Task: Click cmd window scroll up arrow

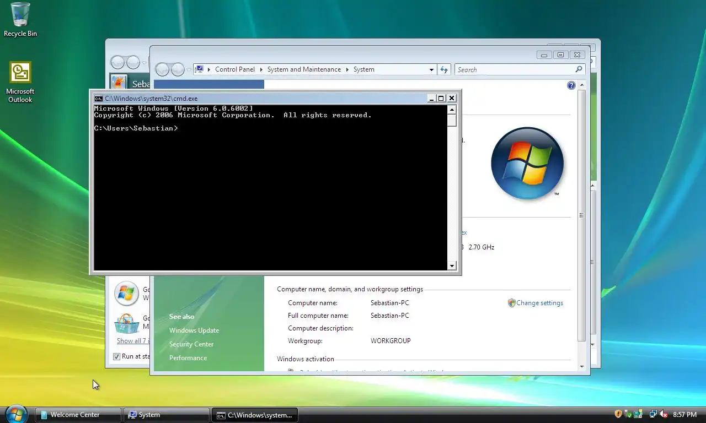Action: 452,109
